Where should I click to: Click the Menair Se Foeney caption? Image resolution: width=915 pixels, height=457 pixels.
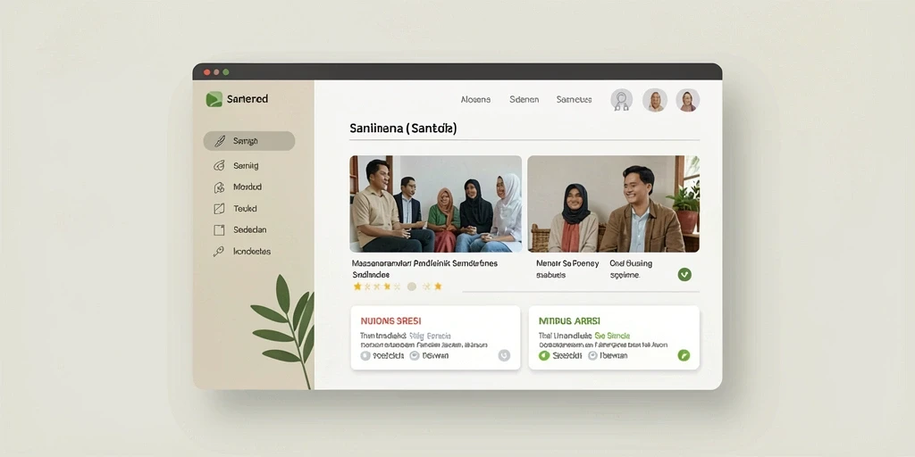click(x=567, y=269)
